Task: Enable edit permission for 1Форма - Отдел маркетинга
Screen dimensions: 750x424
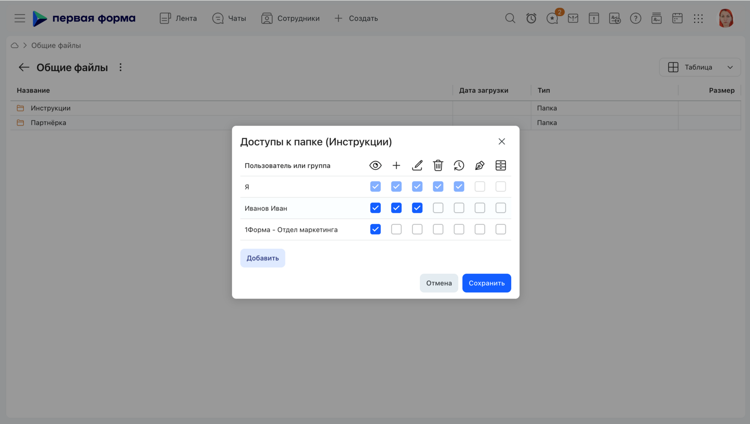Action: (417, 229)
